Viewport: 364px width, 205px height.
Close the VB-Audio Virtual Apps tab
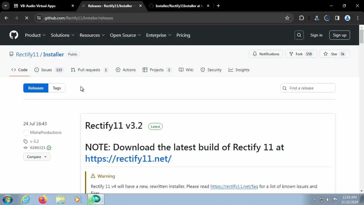[x=73, y=6]
